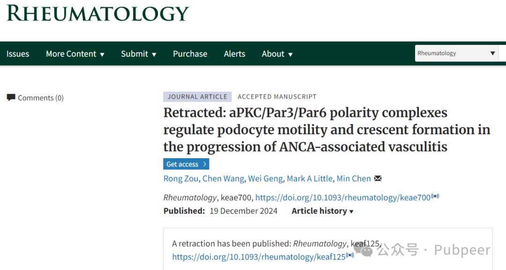Screen dimensions: 506x270
Task: Follow the keaf125 retraction DOI link
Action: (259, 257)
